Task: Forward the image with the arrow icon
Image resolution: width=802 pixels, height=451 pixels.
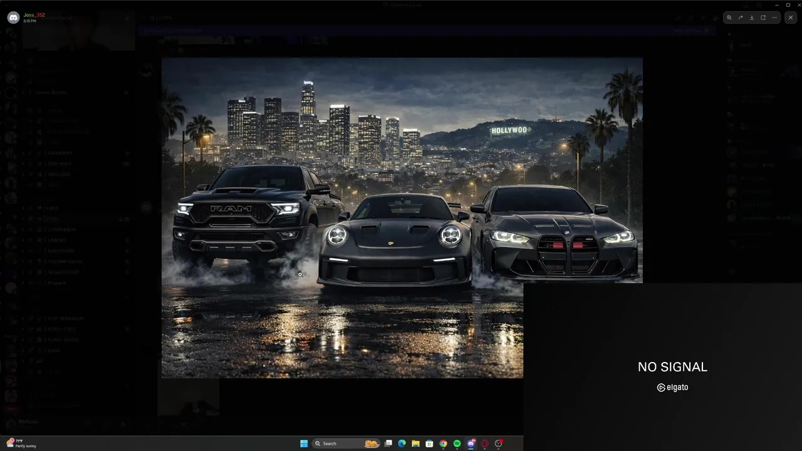Action: click(x=741, y=18)
